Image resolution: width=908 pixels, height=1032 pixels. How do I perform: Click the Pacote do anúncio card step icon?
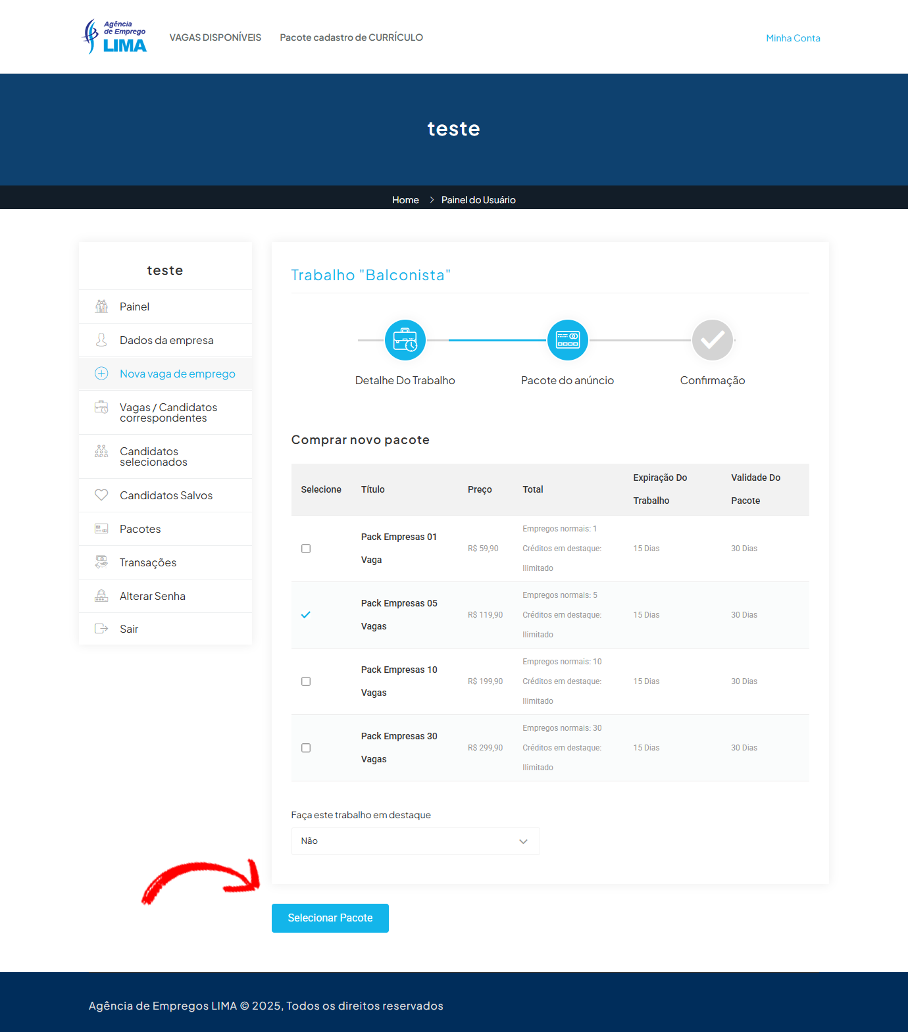click(x=567, y=340)
